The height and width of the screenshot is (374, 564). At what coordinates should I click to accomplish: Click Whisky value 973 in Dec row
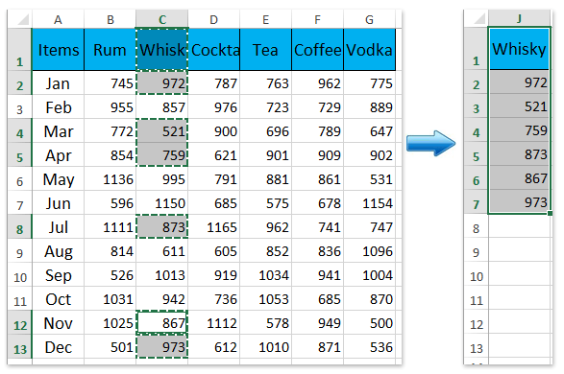point(161,347)
